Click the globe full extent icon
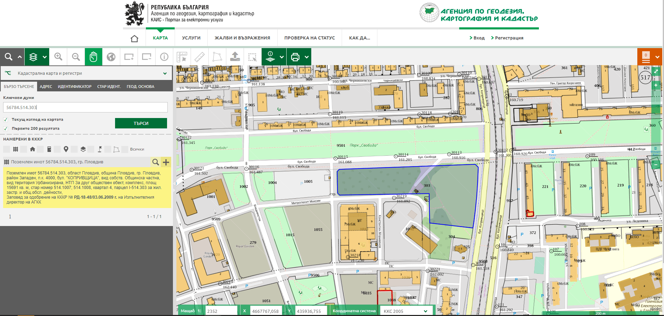This screenshot has width=664, height=316. click(111, 57)
